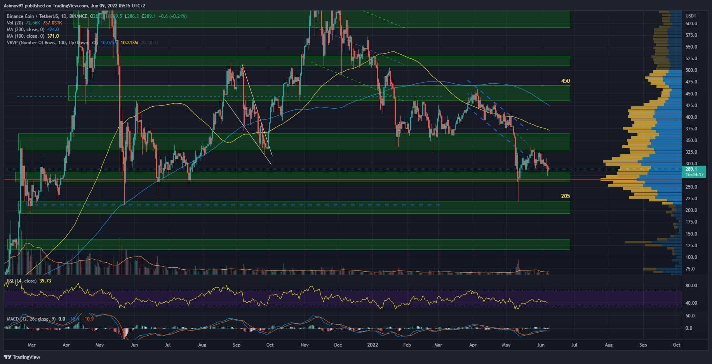
Task: Click the 125.0 price axis label
Action: point(691,246)
